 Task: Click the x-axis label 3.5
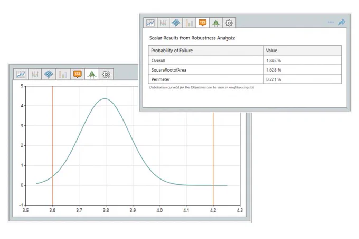(25, 210)
